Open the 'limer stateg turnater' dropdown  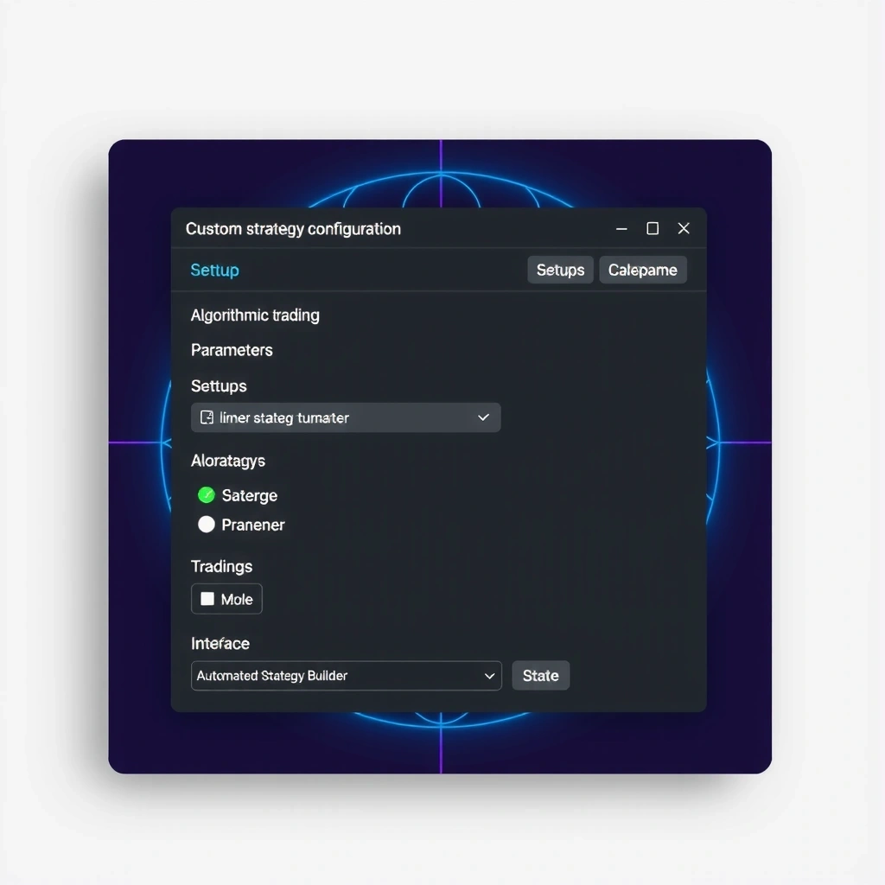346,417
